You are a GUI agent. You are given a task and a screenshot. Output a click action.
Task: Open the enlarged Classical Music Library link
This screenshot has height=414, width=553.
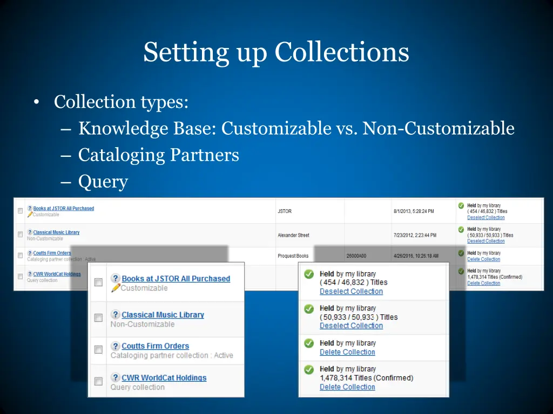coord(163,315)
